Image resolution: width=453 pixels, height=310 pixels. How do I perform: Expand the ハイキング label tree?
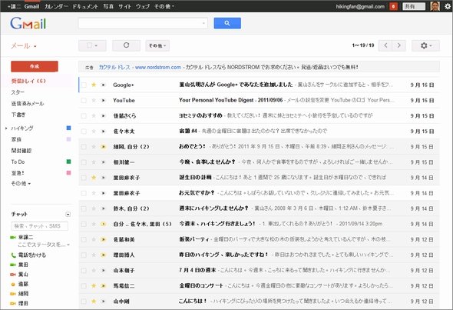point(6,128)
